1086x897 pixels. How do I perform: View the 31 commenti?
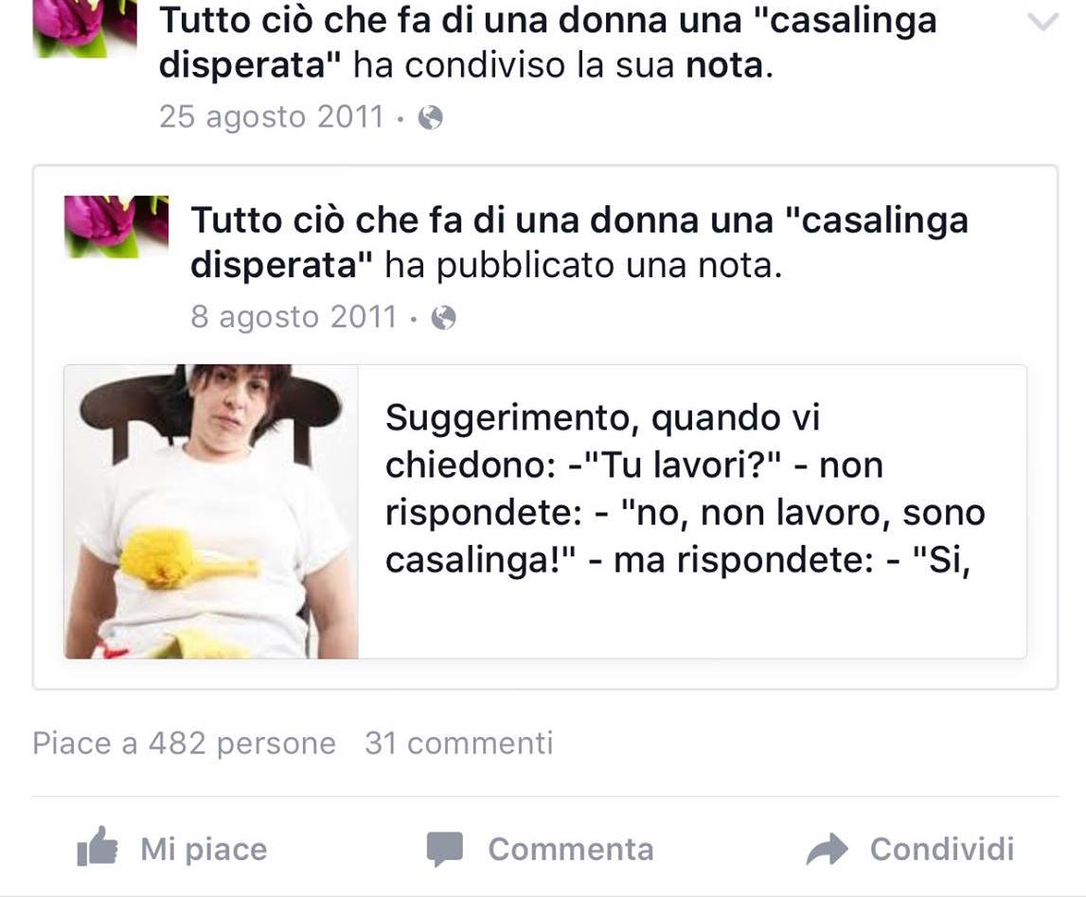(459, 744)
